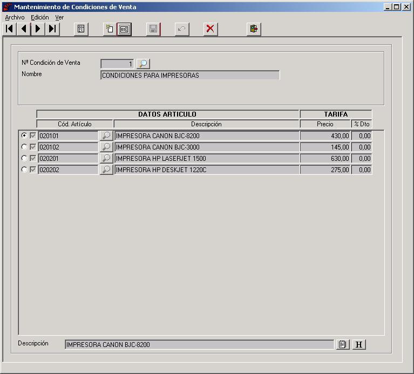The image size is (414, 374).
Task: Click the H button at bottom
Action: click(359, 344)
